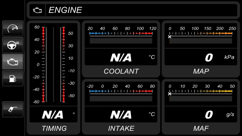The height and width of the screenshot is (136, 242).
Task: Open the fuel pump station page
Action: pos(13,78)
